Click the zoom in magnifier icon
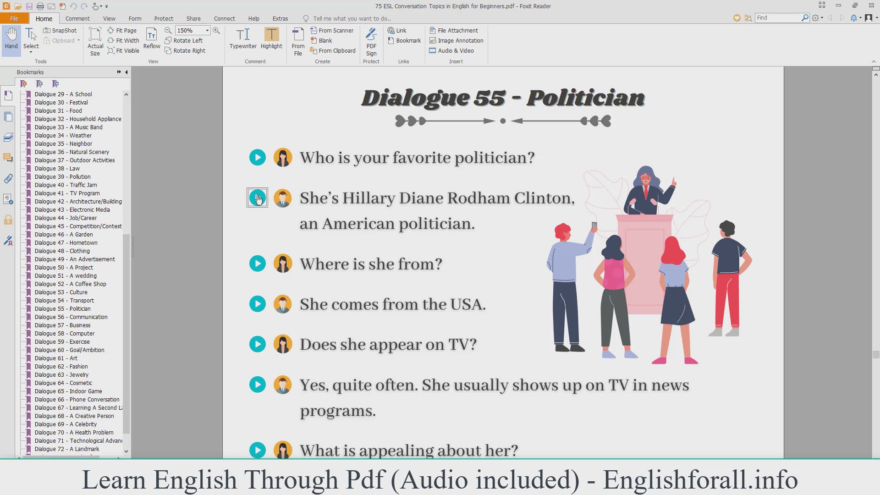 pyautogui.click(x=216, y=30)
